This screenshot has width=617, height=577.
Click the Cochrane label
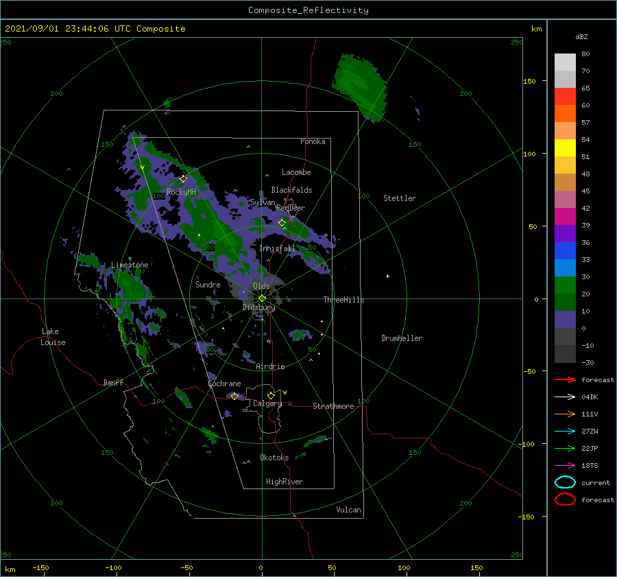tap(224, 384)
